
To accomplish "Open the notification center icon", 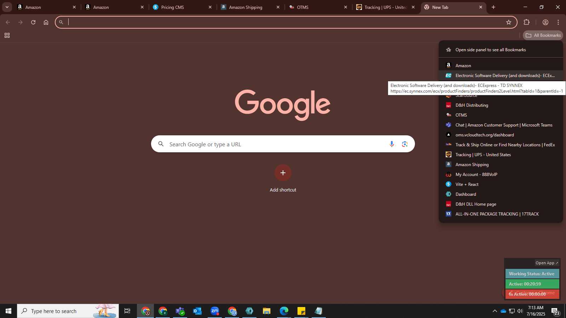I will pyautogui.click(x=556, y=311).
